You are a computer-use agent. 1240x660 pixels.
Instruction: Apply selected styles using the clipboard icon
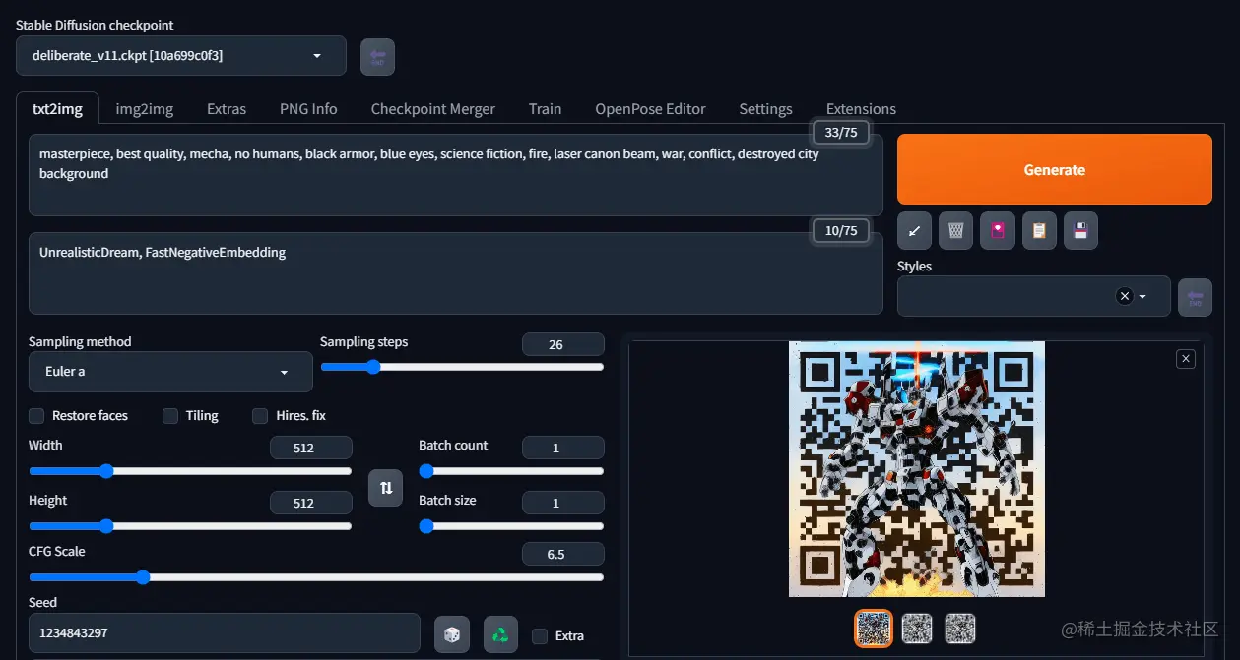pyautogui.click(x=1039, y=231)
